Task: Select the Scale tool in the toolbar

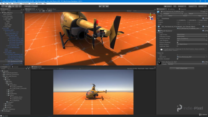Action: (x=13, y=6)
